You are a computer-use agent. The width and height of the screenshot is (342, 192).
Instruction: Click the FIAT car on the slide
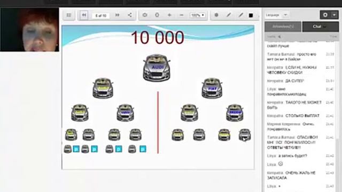212,88
